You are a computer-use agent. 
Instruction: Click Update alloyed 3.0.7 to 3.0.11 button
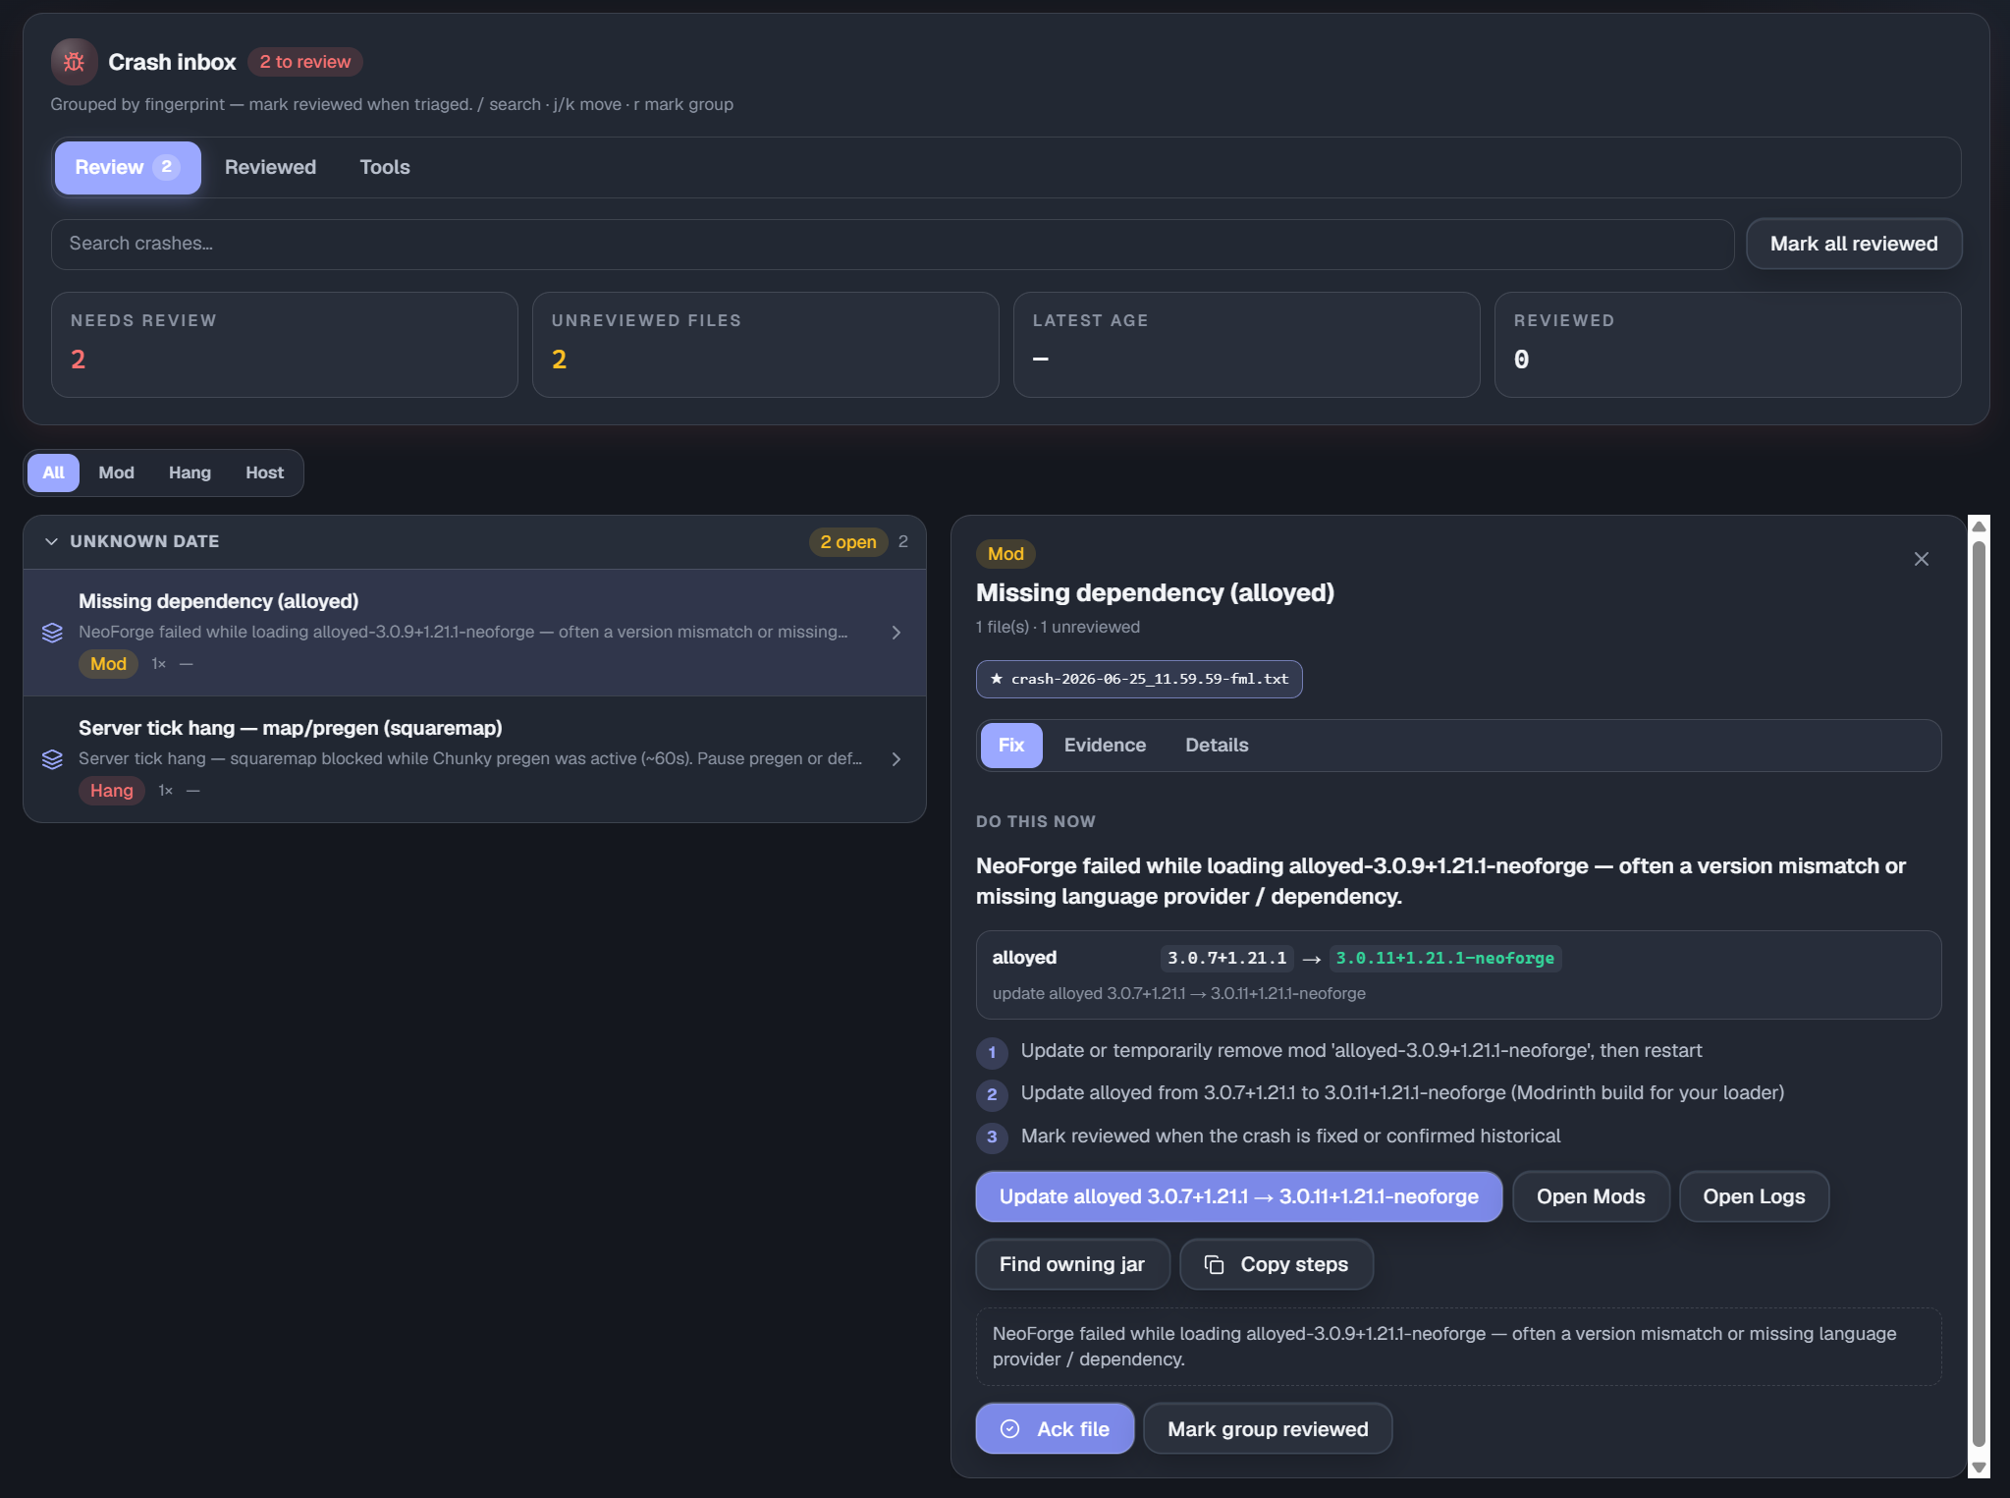click(x=1239, y=1196)
